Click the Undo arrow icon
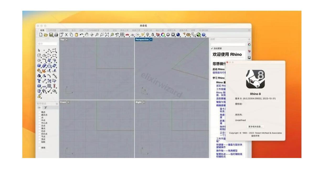Viewport: 324px width, 169px height. tap(81, 34)
